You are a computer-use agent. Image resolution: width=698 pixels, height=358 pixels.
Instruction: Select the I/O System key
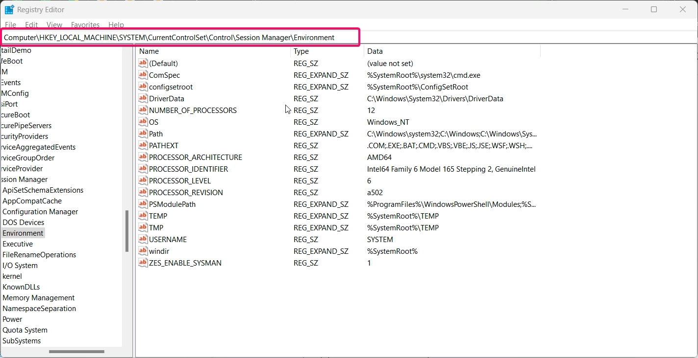[20, 266]
